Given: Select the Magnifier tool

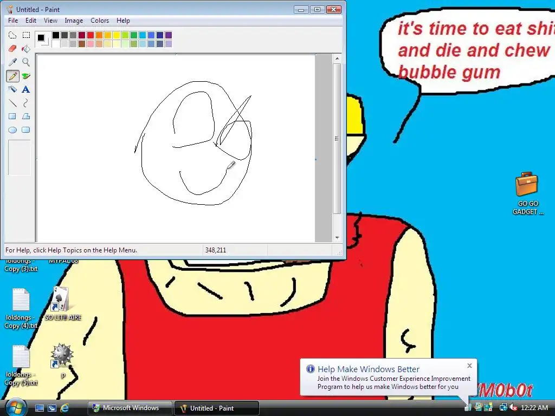Looking at the screenshot, I should 26,62.
